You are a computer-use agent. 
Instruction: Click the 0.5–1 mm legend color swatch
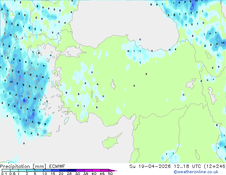tap(14, 170)
